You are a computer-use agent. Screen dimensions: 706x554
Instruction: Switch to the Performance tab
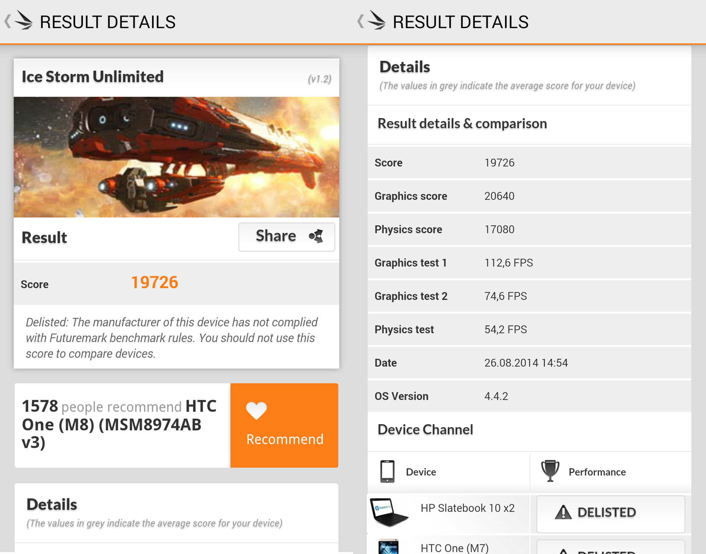611,472
